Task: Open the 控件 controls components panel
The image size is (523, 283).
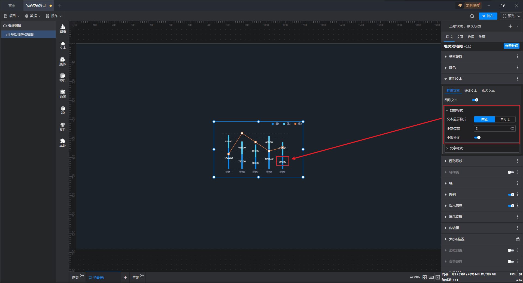Action: [x=63, y=78]
